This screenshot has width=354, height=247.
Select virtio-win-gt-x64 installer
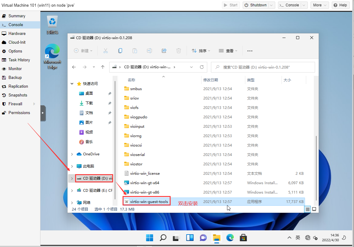pyautogui.click(x=214, y=183)
